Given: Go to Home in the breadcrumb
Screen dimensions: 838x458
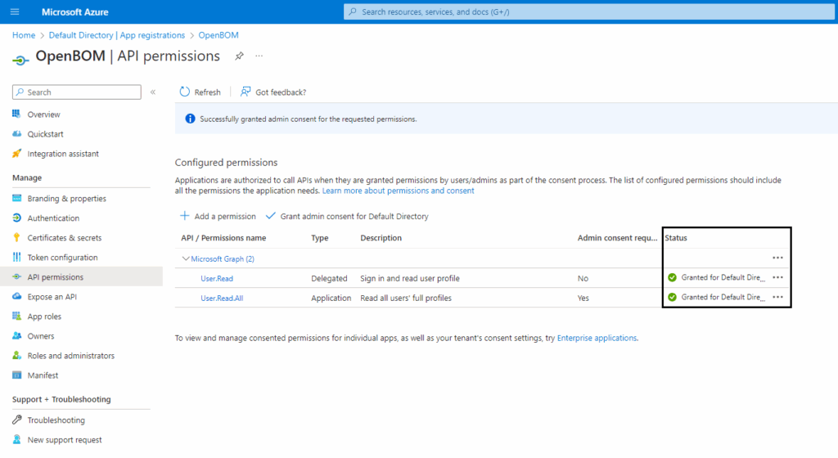Looking at the screenshot, I should pyautogui.click(x=24, y=35).
